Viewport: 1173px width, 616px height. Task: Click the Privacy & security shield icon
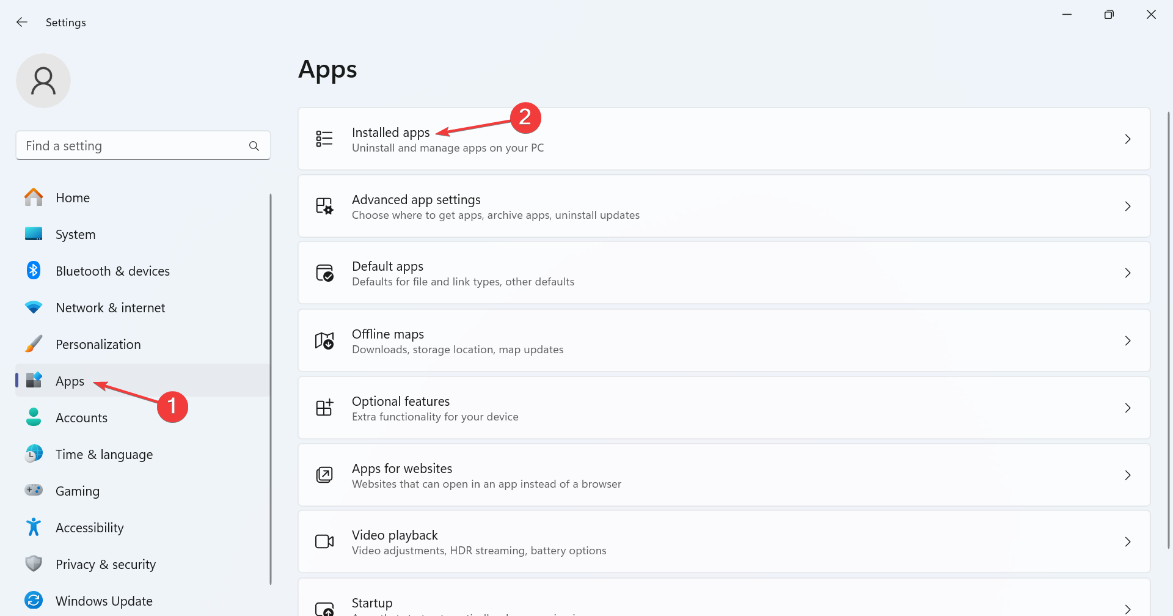tap(34, 563)
